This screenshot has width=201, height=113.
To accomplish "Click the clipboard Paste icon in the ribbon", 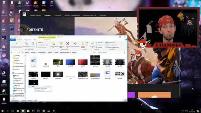I will point(33,44).
